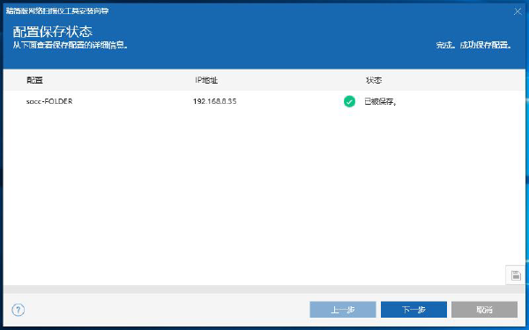Click the gray horizontal bar below the list
529x330 pixels.
(x=264, y=290)
